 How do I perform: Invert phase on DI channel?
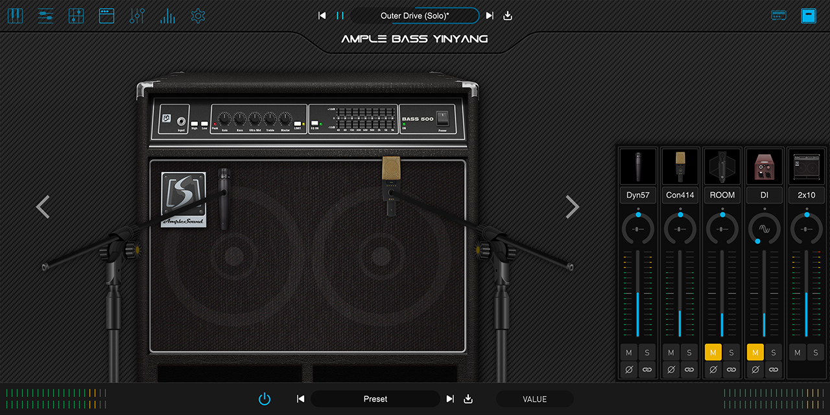(x=755, y=370)
